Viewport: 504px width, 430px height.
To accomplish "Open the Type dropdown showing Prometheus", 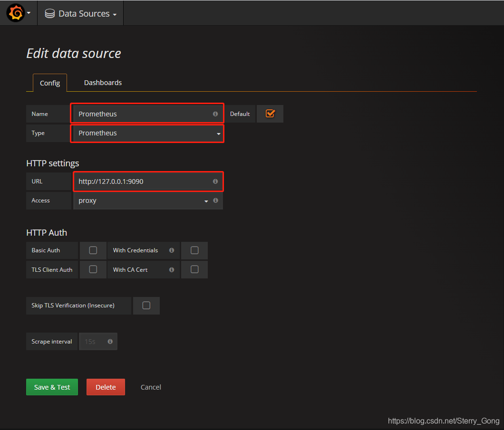I will click(x=147, y=133).
